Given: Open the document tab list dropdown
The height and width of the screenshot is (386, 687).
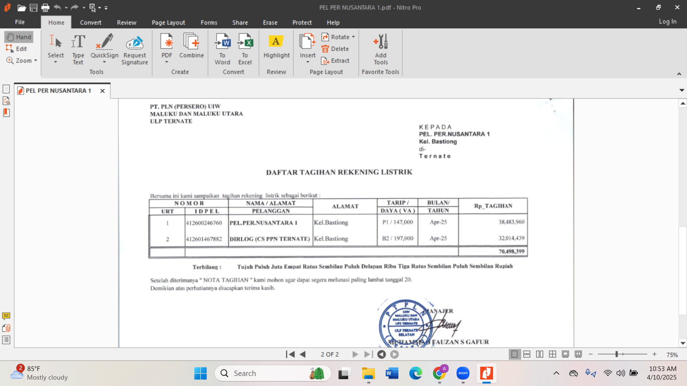Looking at the screenshot, I should (682, 90).
